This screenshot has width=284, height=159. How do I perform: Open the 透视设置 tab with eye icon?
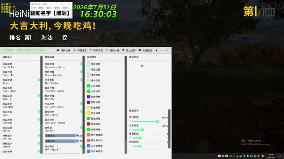(63, 50)
